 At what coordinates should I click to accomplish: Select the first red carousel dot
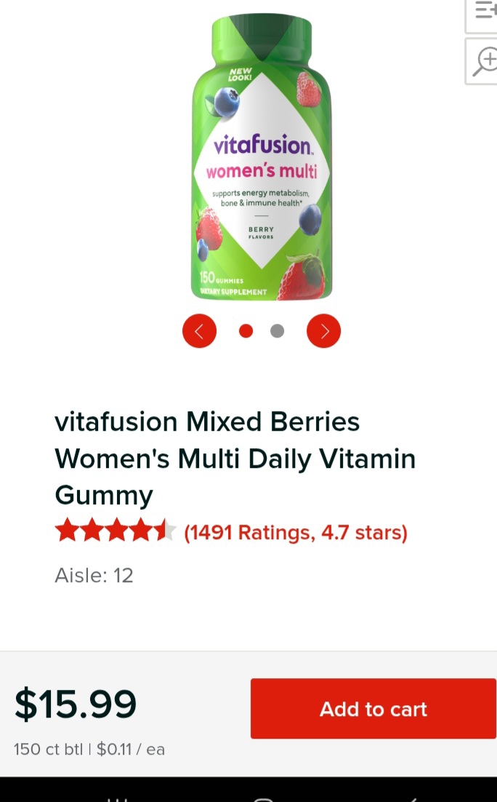click(x=246, y=331)
